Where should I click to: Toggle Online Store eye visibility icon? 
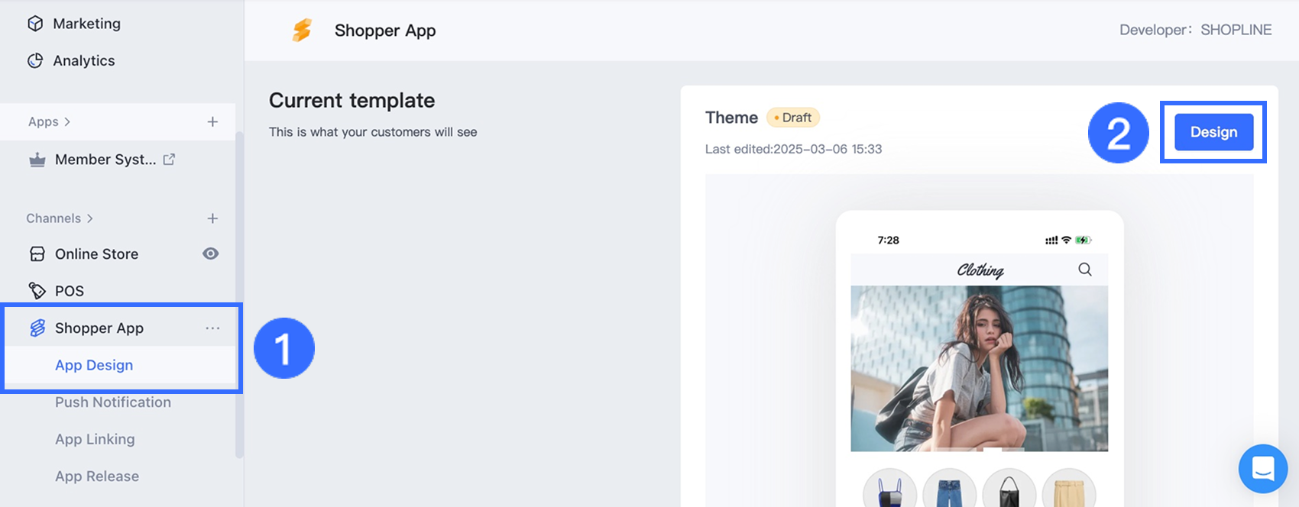(211, 254)
